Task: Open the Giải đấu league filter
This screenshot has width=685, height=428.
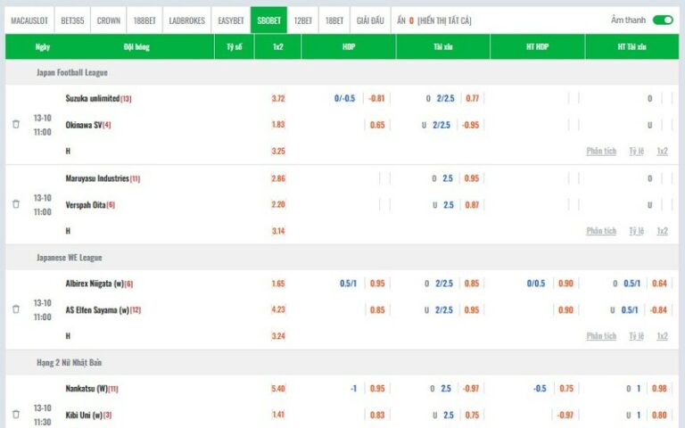Action: [370, 20]
